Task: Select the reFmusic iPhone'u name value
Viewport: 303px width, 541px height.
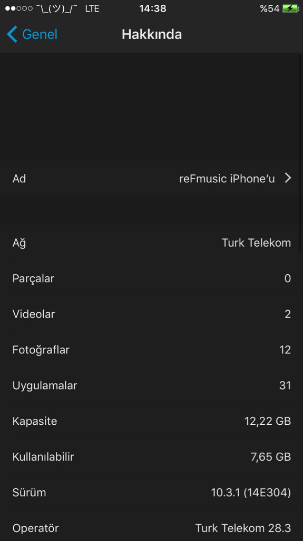Action: [x=227, y=179]
